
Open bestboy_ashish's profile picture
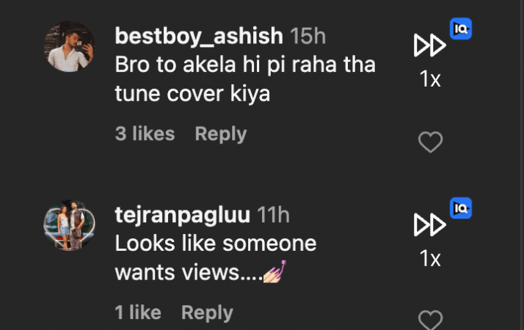[70, 47]
